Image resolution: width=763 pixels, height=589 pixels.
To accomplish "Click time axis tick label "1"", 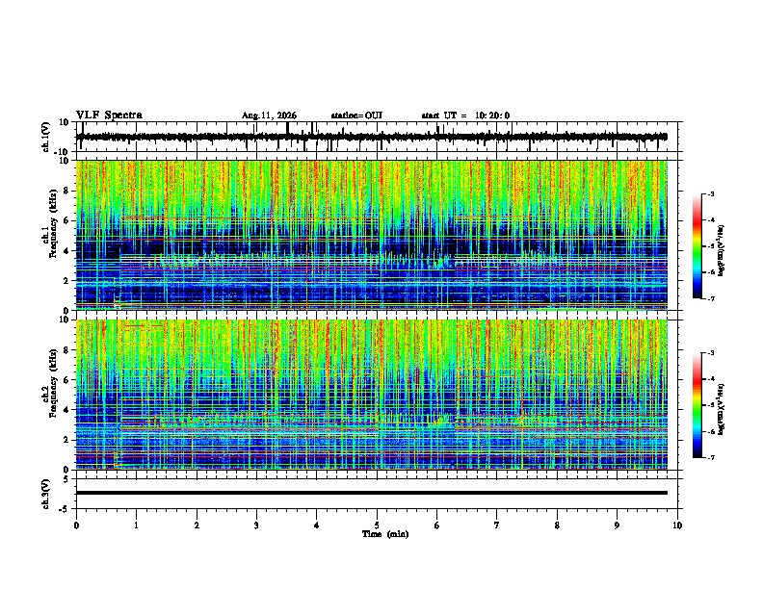I will coord(137,525).
